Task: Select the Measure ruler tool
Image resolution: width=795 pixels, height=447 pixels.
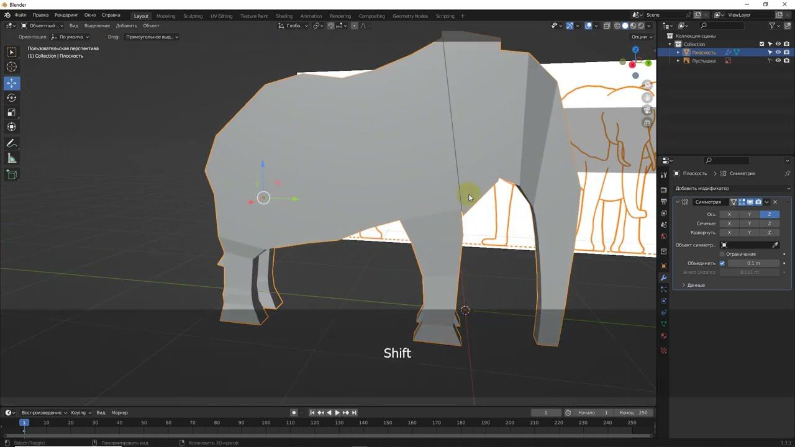Action: 11,158
